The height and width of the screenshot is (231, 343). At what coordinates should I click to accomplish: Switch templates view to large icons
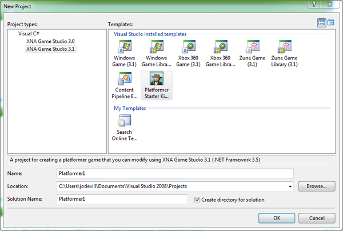coord(321,22)
